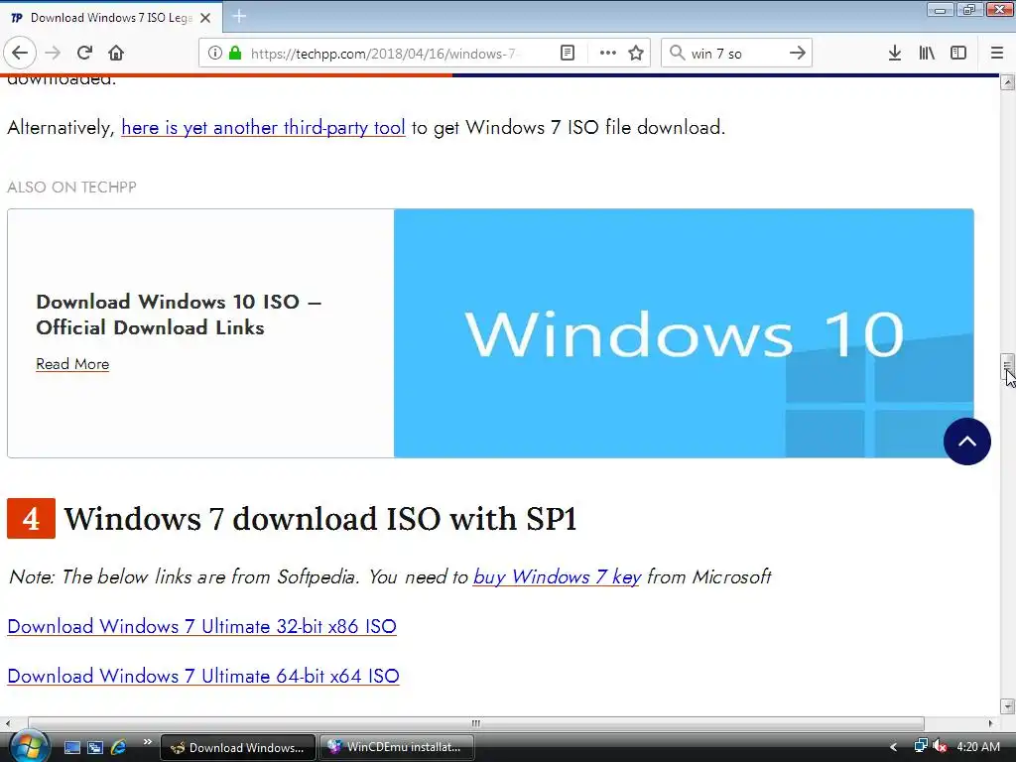Jump to top with round arrow button

tap(966, 442)
